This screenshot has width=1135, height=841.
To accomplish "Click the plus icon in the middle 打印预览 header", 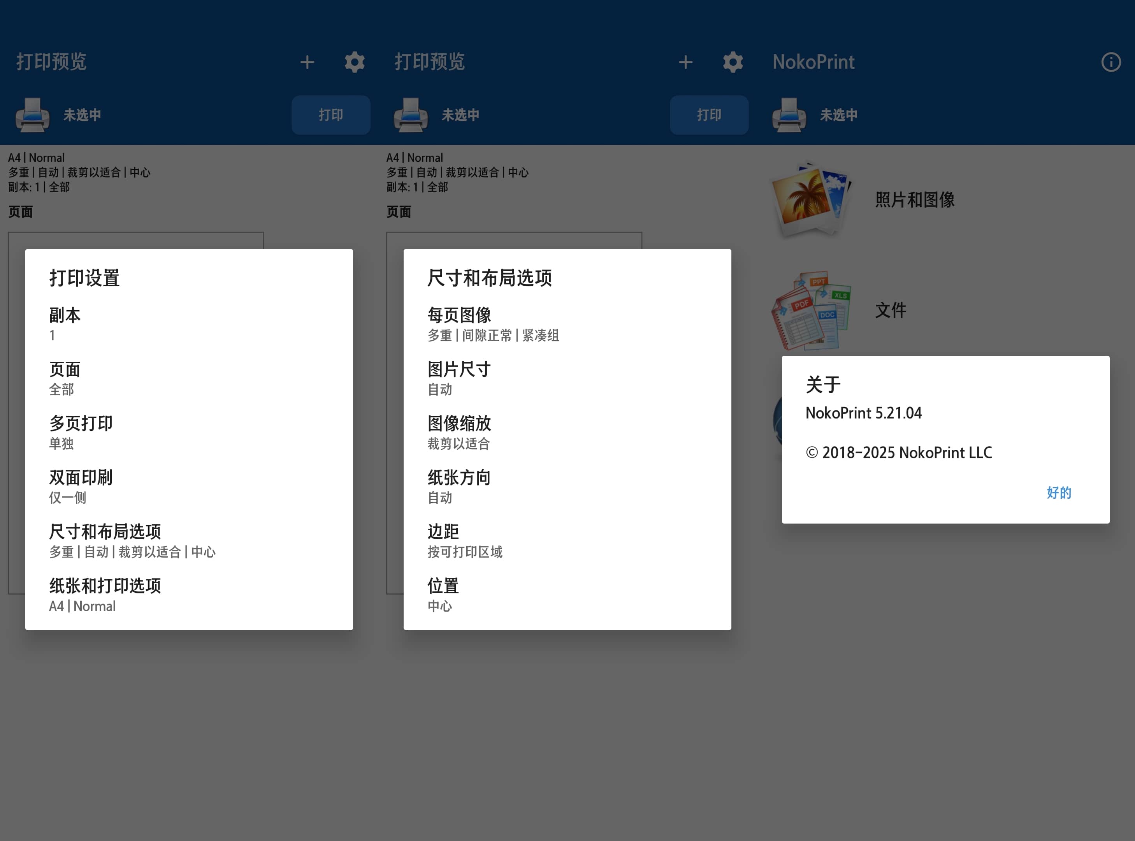I will click(685, 62).
